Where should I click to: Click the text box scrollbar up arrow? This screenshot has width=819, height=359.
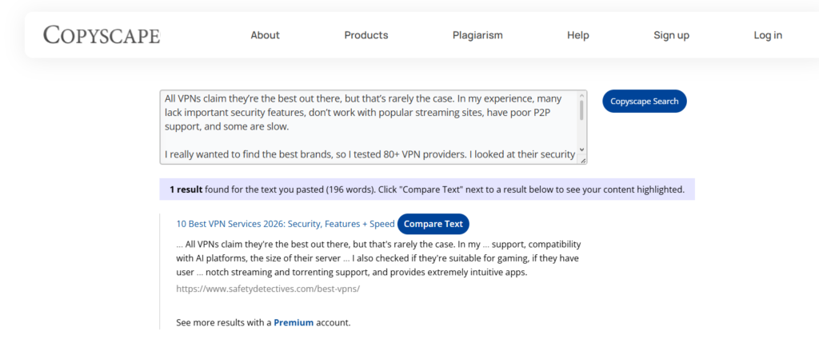(581, 97)
